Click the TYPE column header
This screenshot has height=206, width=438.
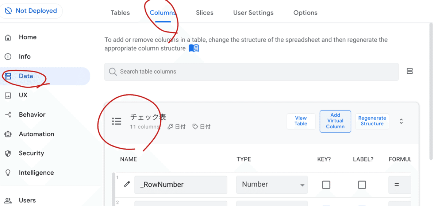244,159
